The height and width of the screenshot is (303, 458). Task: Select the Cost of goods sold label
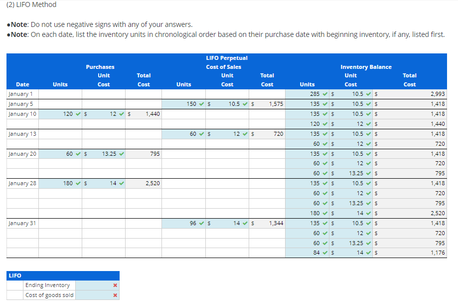click(49, 295)
